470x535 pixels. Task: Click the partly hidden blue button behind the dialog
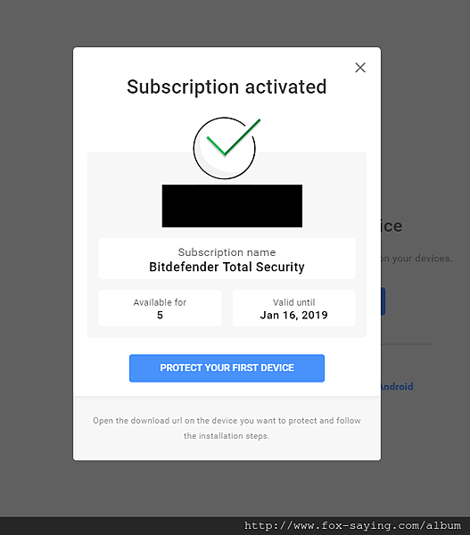[x=383, y=301]
